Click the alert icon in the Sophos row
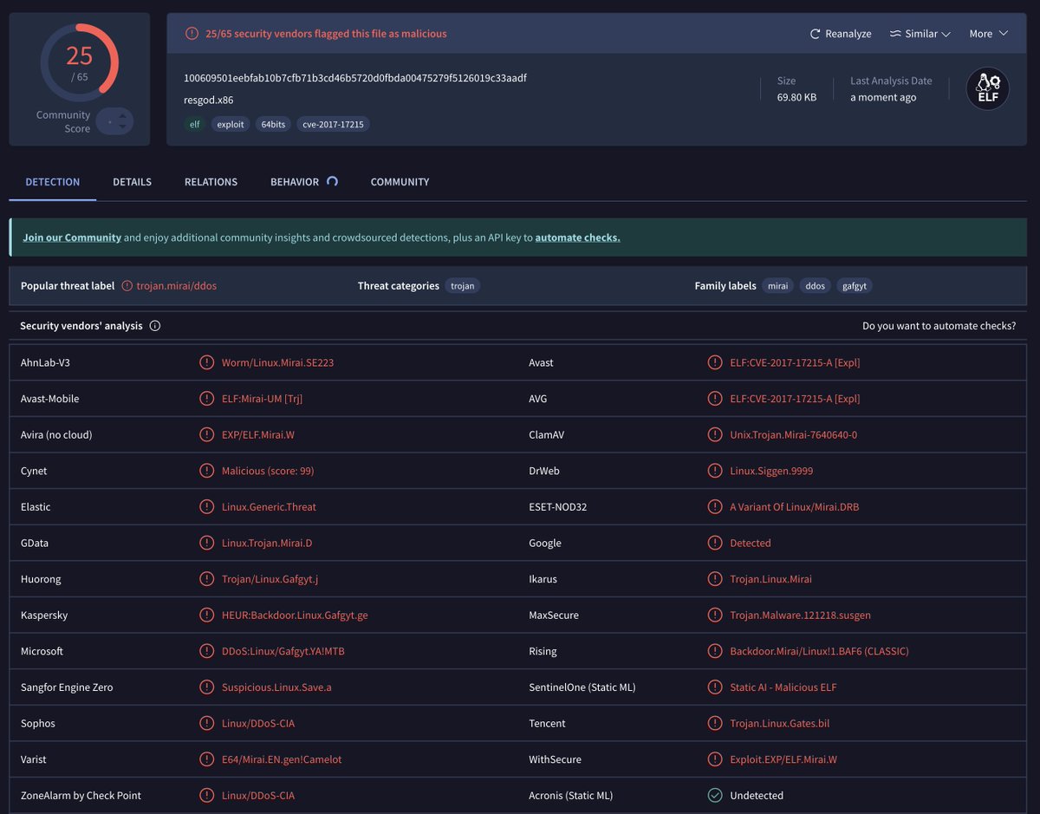The height and width of the screenshot is (814, 1040). point(206,723)
